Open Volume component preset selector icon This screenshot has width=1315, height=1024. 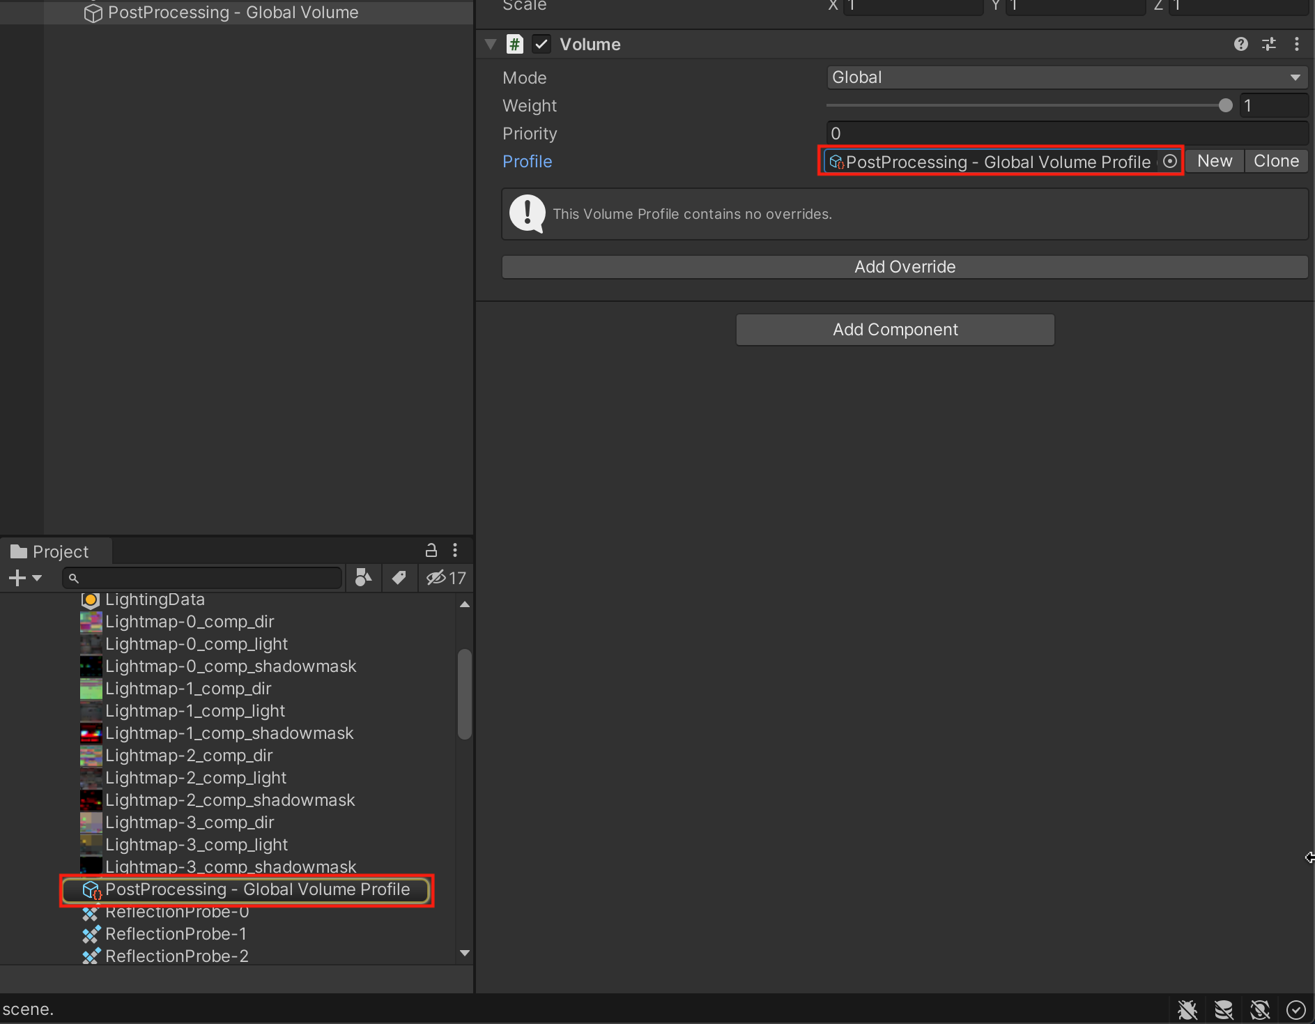pos(1269,45)
